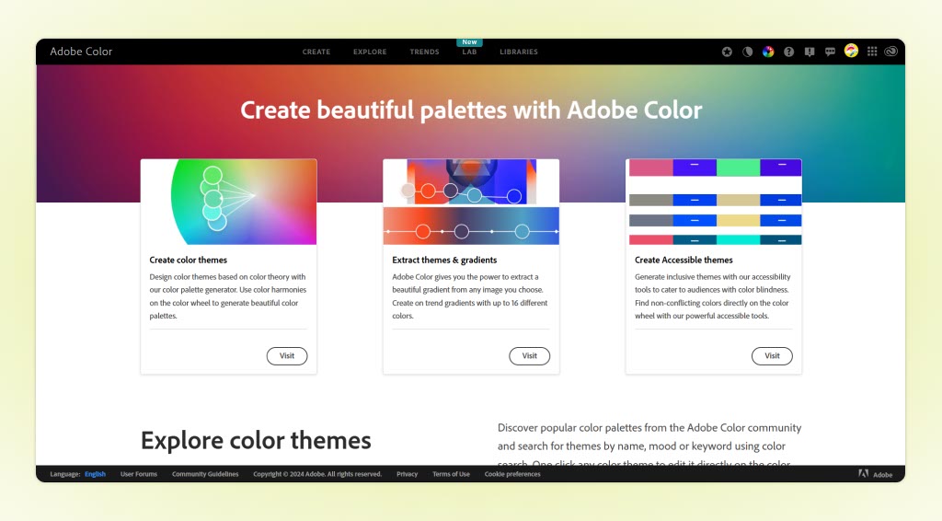Click the gradient extraction thumbnail image

click(471, 202)
